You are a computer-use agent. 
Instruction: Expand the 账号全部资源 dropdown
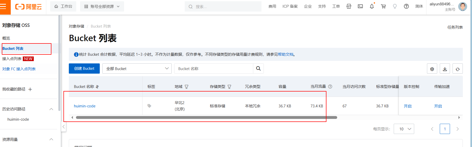[102, 6]
